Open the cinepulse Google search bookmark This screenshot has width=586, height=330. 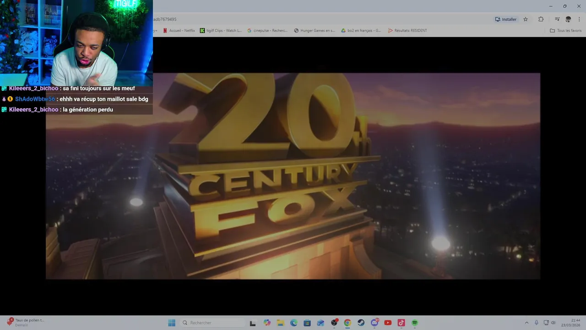(267, 31)
